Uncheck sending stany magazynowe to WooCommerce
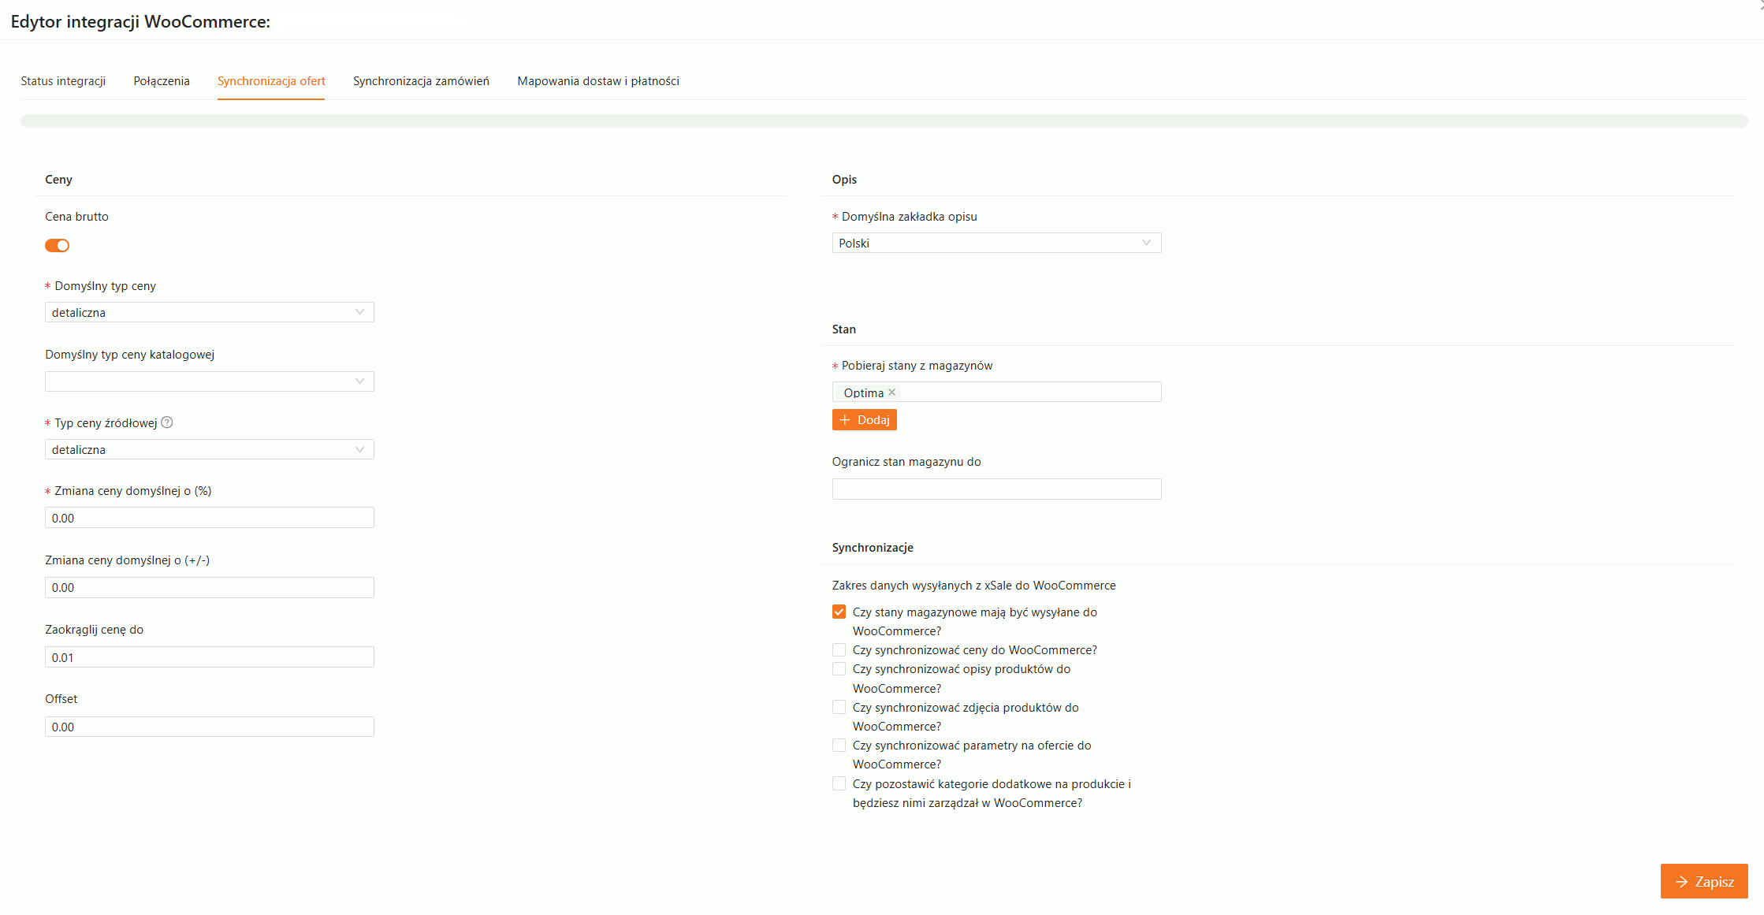 pyautogui.click(x=839, y=612)
